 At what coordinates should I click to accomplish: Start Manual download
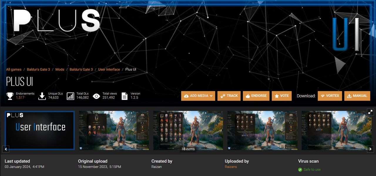pyautogui.click(x=357, y=96)
